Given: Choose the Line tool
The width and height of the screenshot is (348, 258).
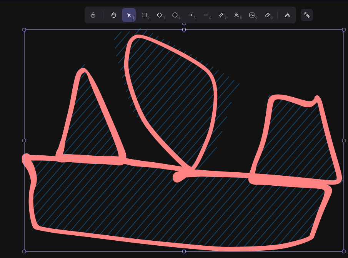Looking at the screenshot, I should 206,15.
